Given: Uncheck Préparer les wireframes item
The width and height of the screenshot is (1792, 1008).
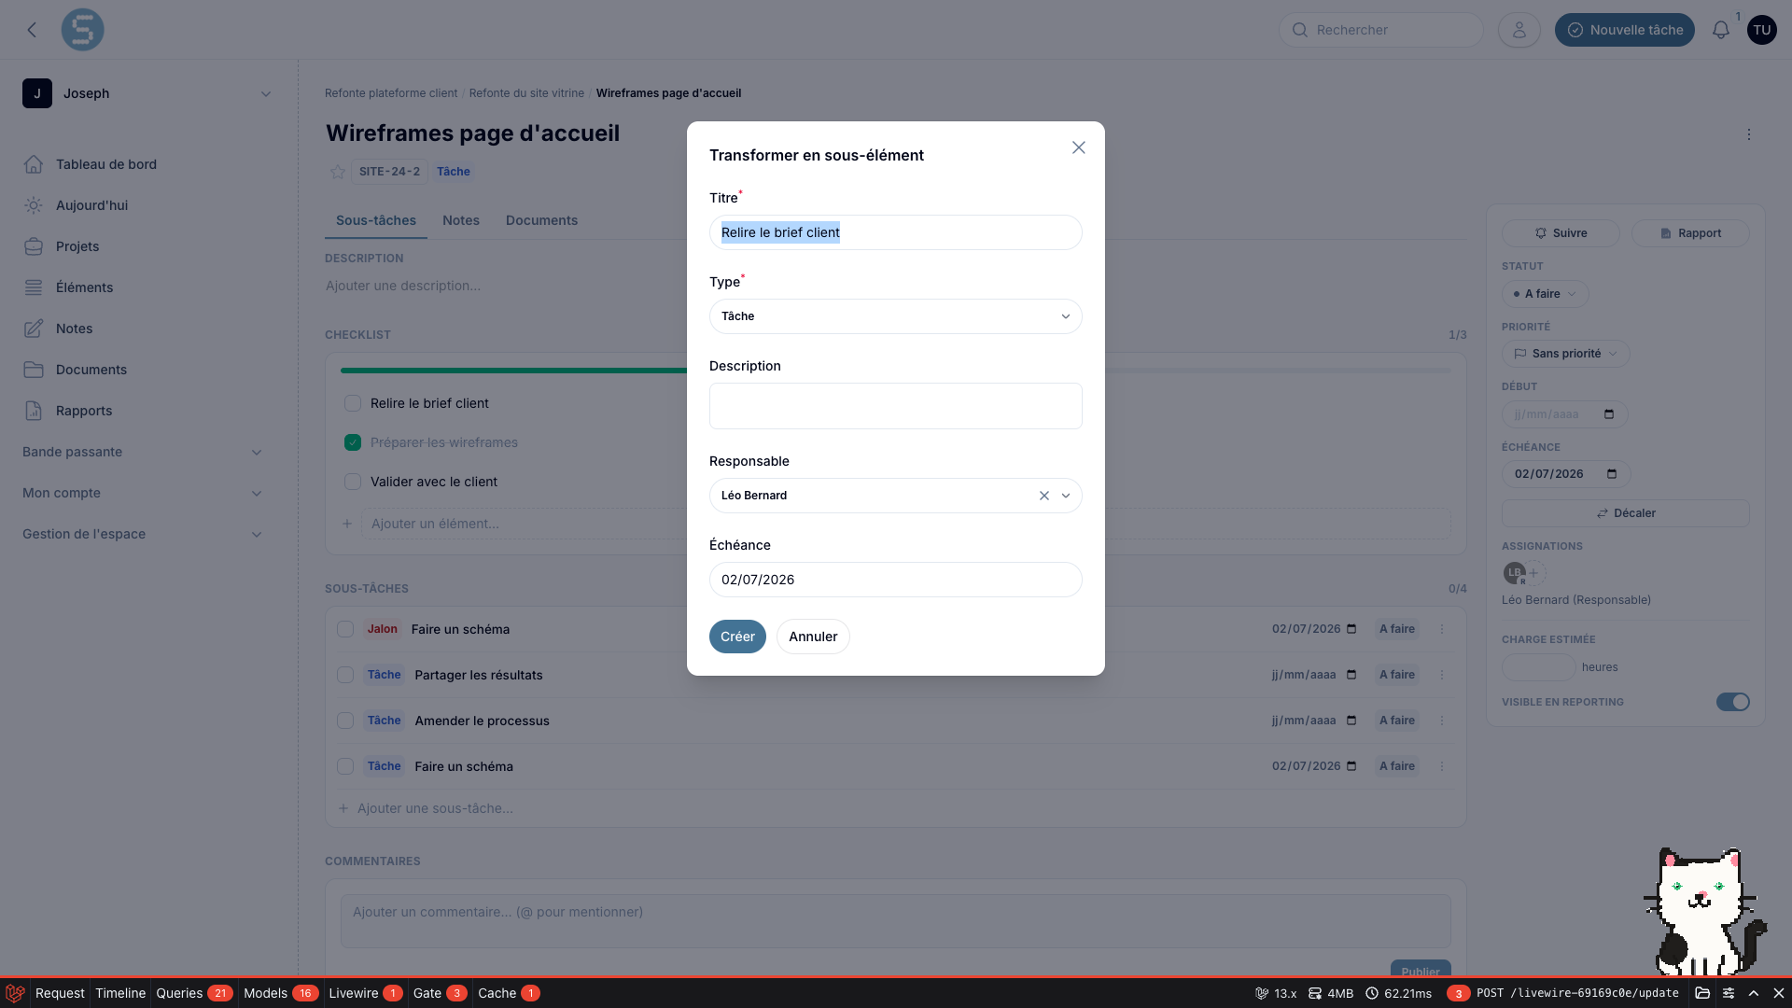Looking at the screenshot, I should 353,442.
